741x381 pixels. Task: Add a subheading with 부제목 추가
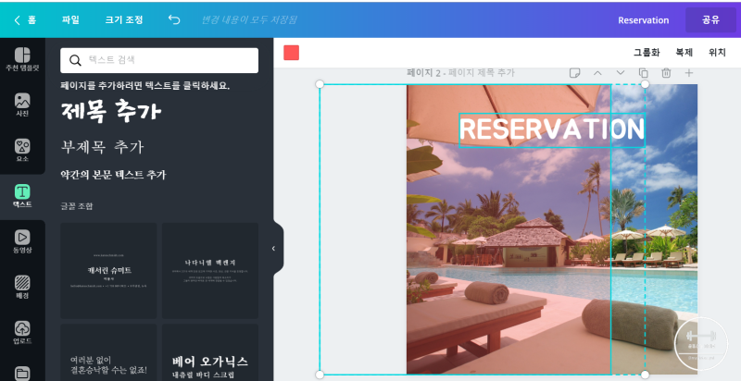click(x=102, y=147)
